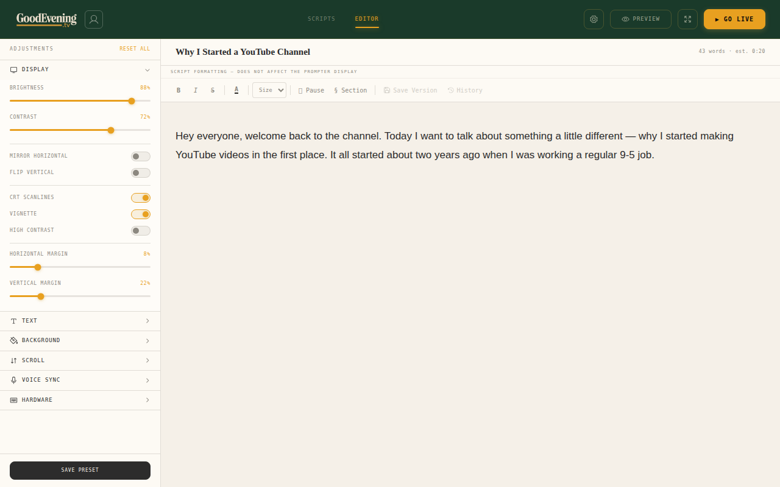Enable the Mirror Horizontal toggle
780x487 pixels.
click(x=140, y=156)
